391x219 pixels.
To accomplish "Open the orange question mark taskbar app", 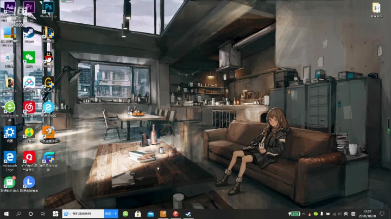I will coord(163,214).
